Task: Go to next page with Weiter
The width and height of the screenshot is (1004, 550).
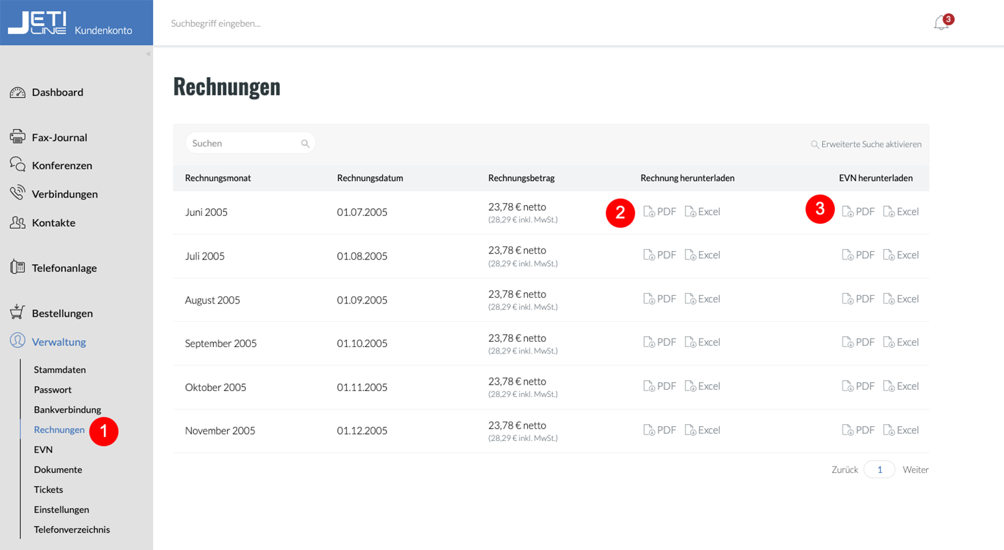Action: click(x=915, y=470)
